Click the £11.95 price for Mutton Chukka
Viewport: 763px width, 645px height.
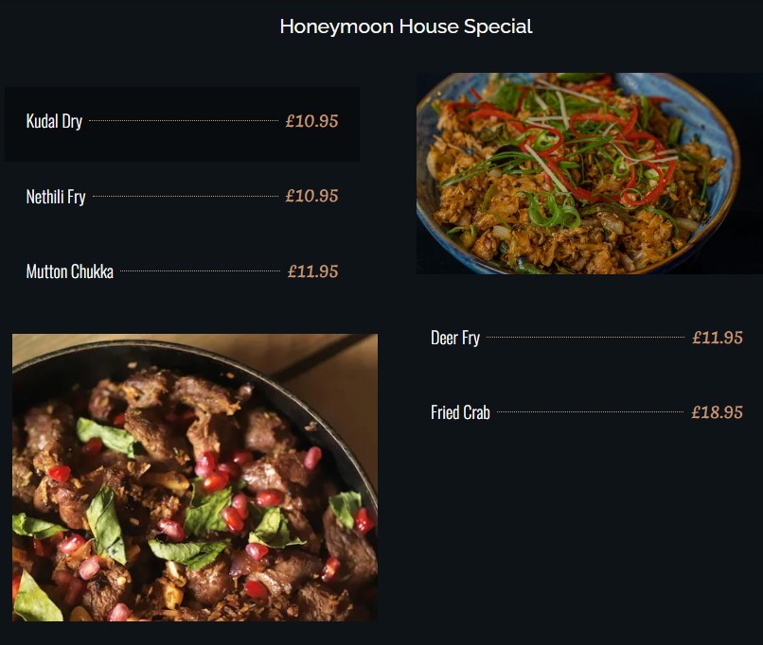312,271
